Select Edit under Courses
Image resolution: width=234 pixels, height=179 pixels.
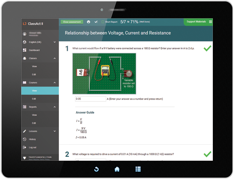[34, 99]
